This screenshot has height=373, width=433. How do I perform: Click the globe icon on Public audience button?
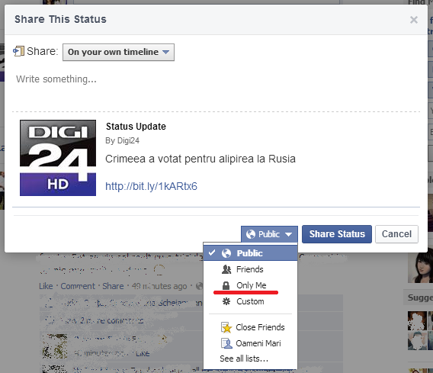click(251, 234)
